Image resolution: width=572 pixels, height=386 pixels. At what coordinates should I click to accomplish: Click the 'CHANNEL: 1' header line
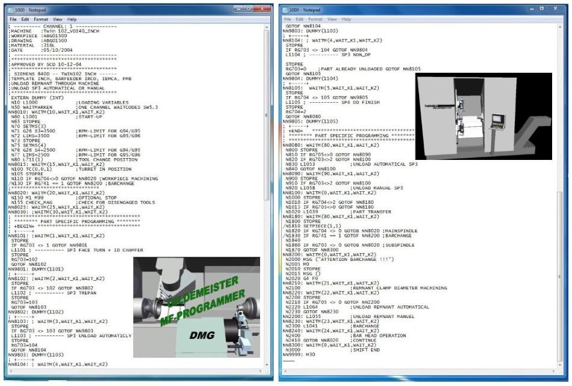(63, 26)
